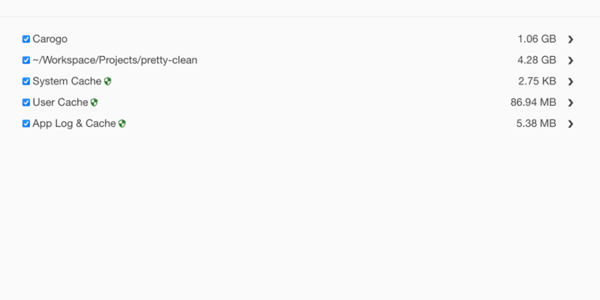Select the App Log & Cache label

[x=74, y=124]
